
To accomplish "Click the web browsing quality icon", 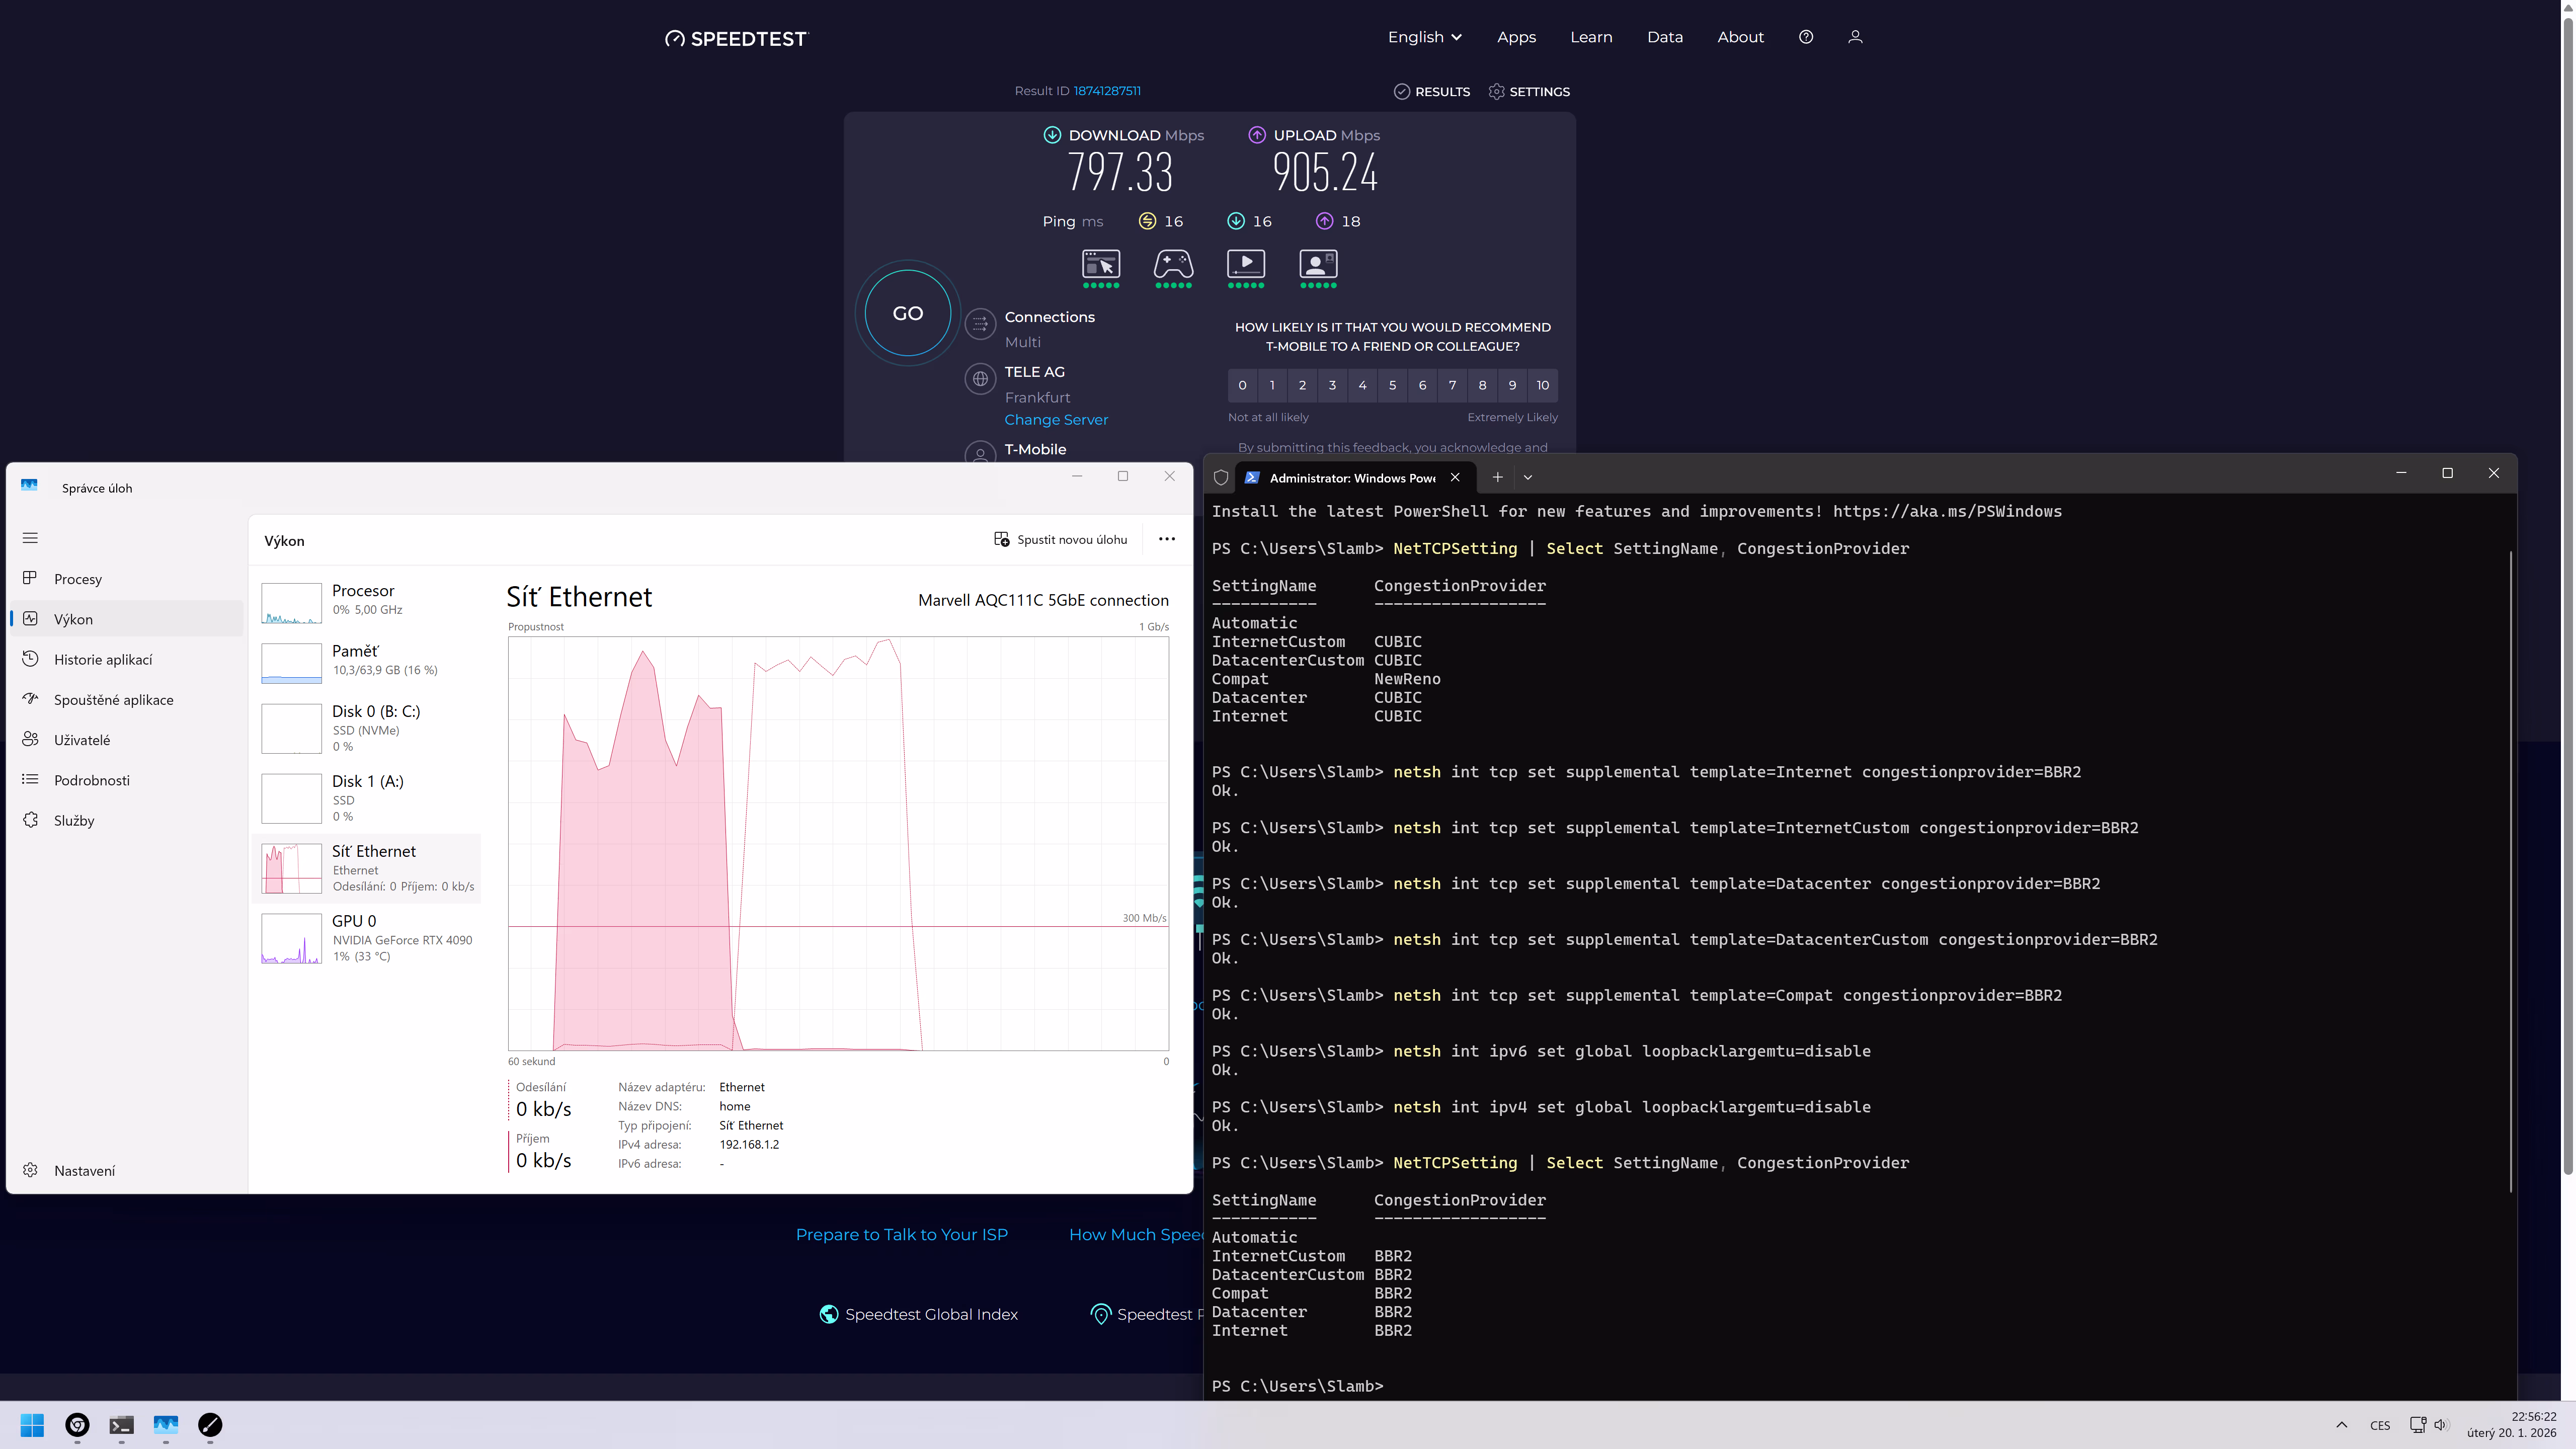I will (1100, 264).
